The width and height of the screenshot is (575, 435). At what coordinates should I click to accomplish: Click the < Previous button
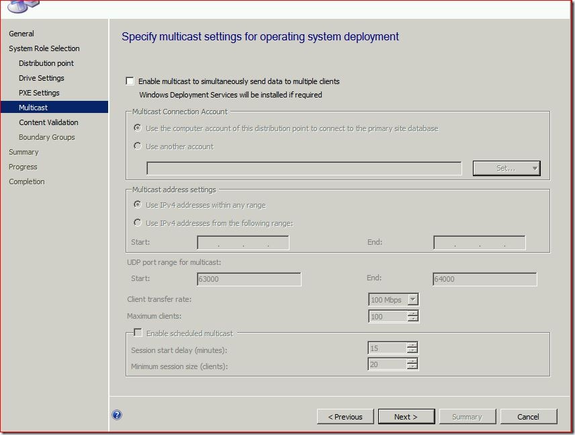(345, 417)
